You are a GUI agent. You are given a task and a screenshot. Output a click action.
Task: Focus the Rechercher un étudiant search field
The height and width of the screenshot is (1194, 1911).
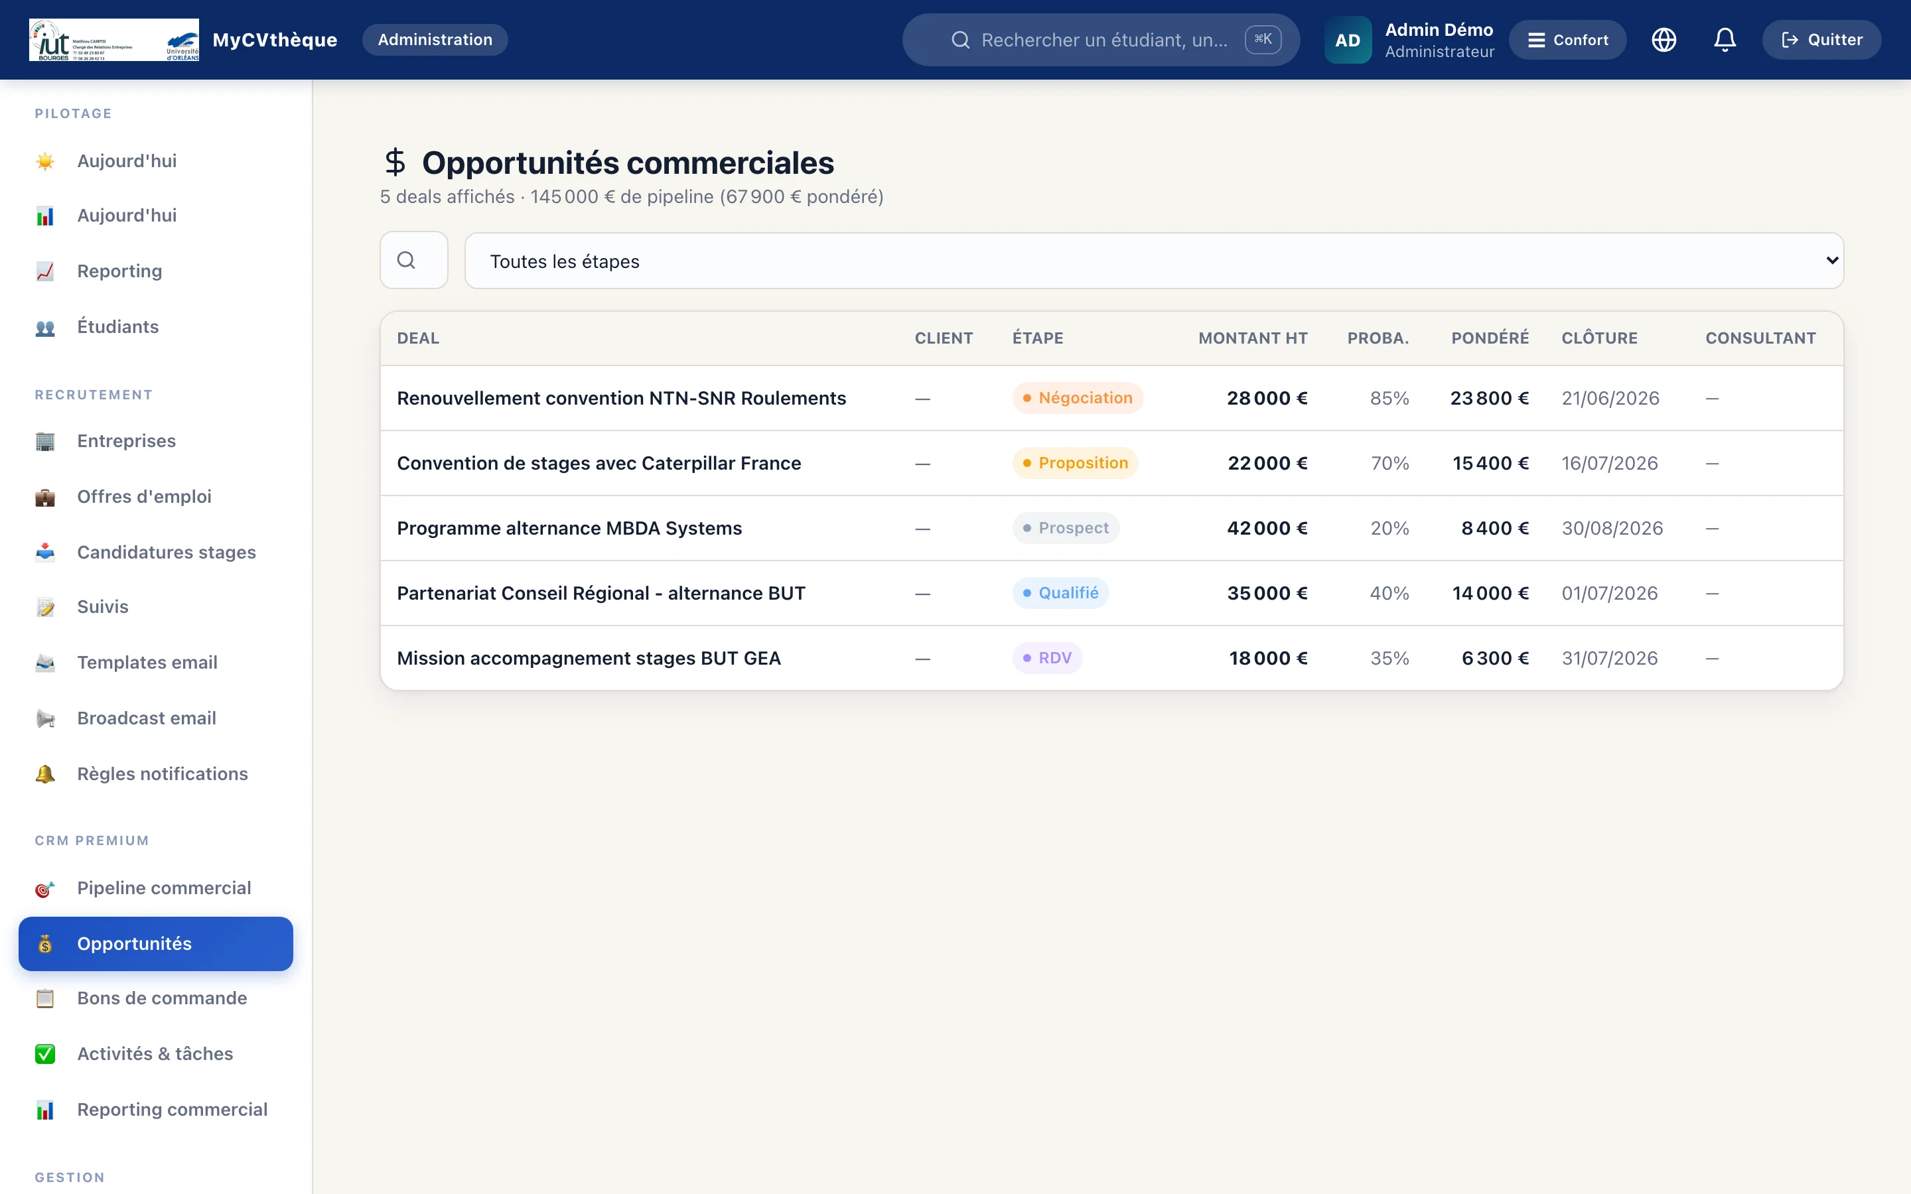coord(1101,40)
